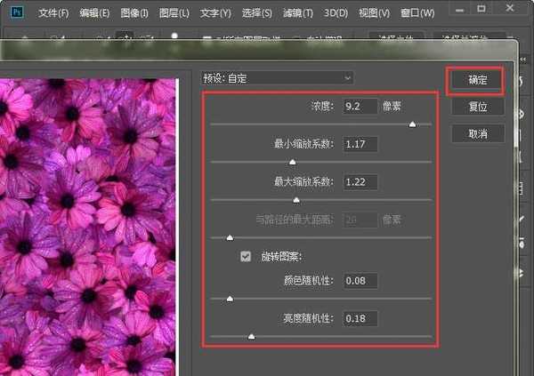Viewport: 534px width, 376px height.
Task: Click the 取消 cancel button
Action: pos(477,133)
